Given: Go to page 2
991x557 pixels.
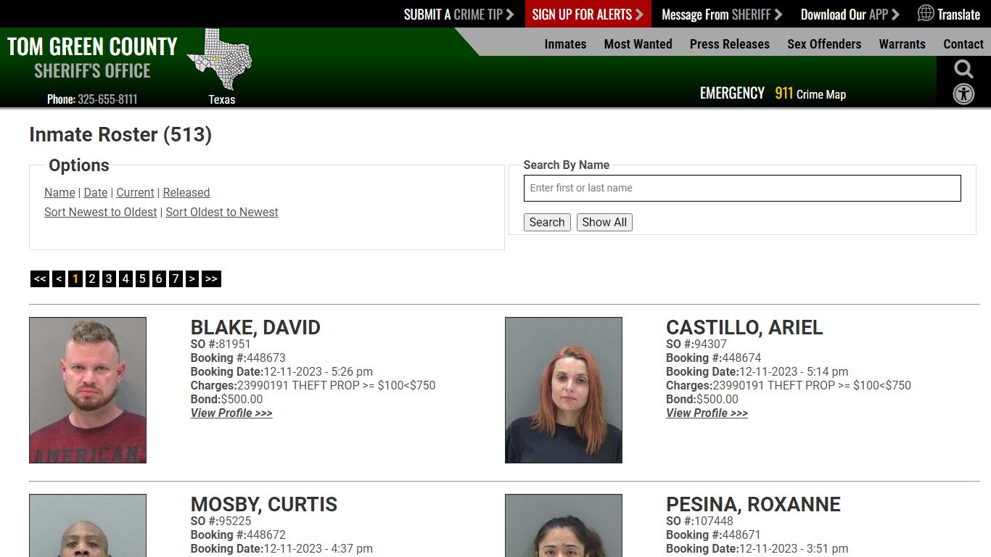Looking at the screenshot, I should (x=92, y=278).
